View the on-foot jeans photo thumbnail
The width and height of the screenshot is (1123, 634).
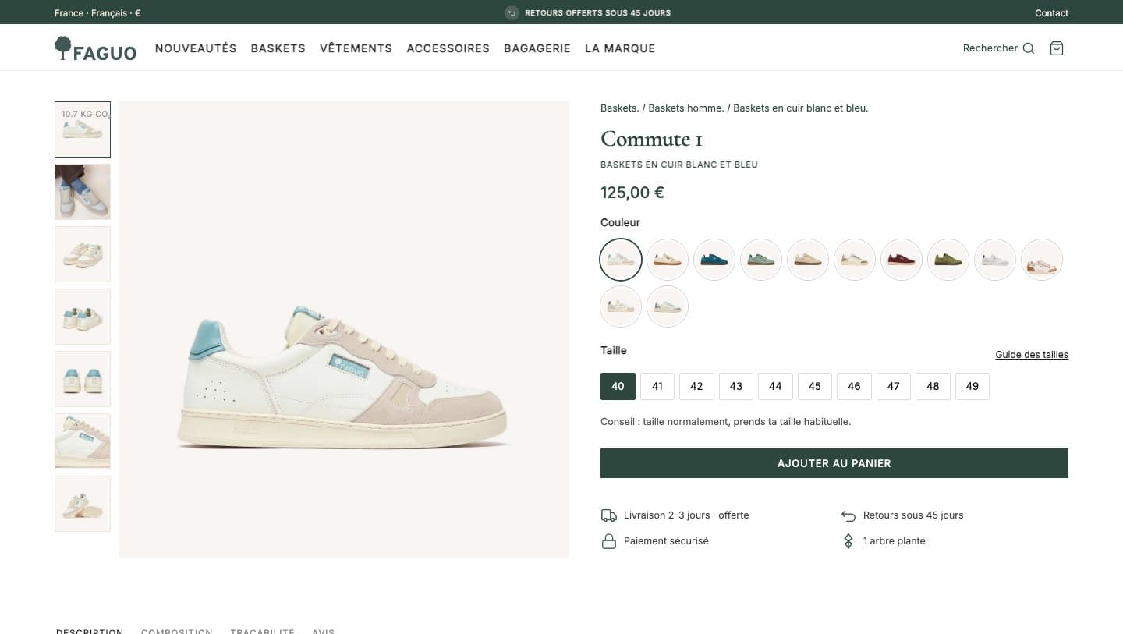click(83, 192)
